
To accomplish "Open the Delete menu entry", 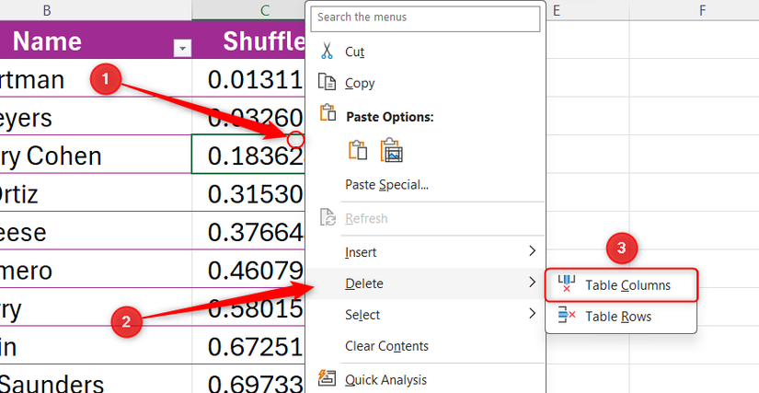I will click(x=425, y=283).
